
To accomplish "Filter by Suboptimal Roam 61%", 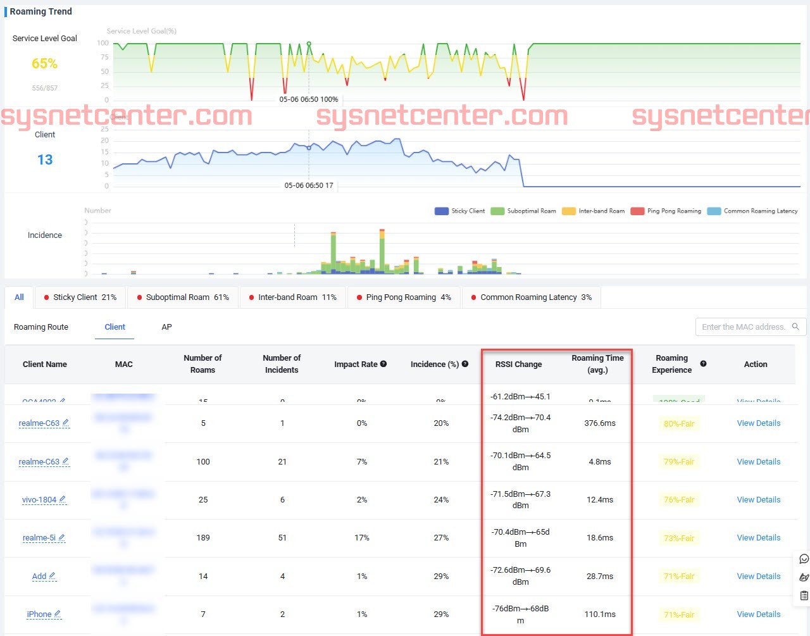I will [x=183, y=297].
